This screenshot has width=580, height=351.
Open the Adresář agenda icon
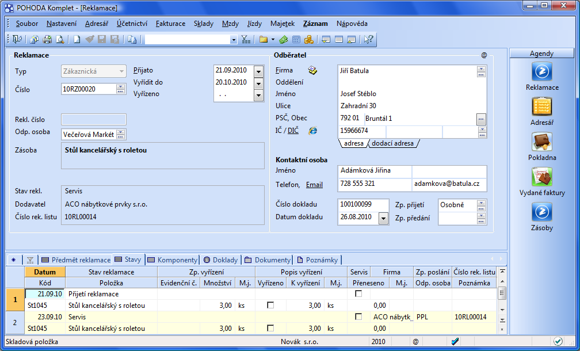[x=542, y=106]
